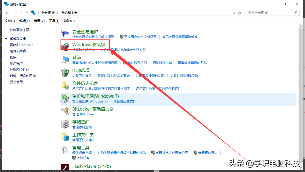
Task: Click 对你的驱动器进行碎片整理和优化 link
Action: (122, 153)
